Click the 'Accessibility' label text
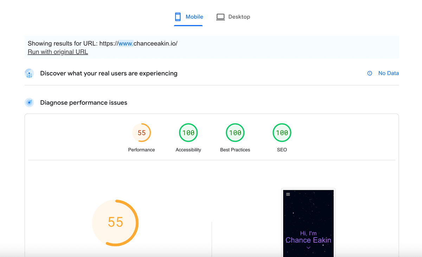422x257 pixels. 188,150
